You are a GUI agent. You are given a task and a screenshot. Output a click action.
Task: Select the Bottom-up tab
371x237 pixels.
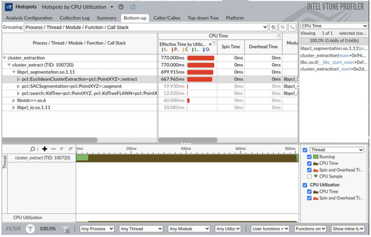[x=135, y=18]
